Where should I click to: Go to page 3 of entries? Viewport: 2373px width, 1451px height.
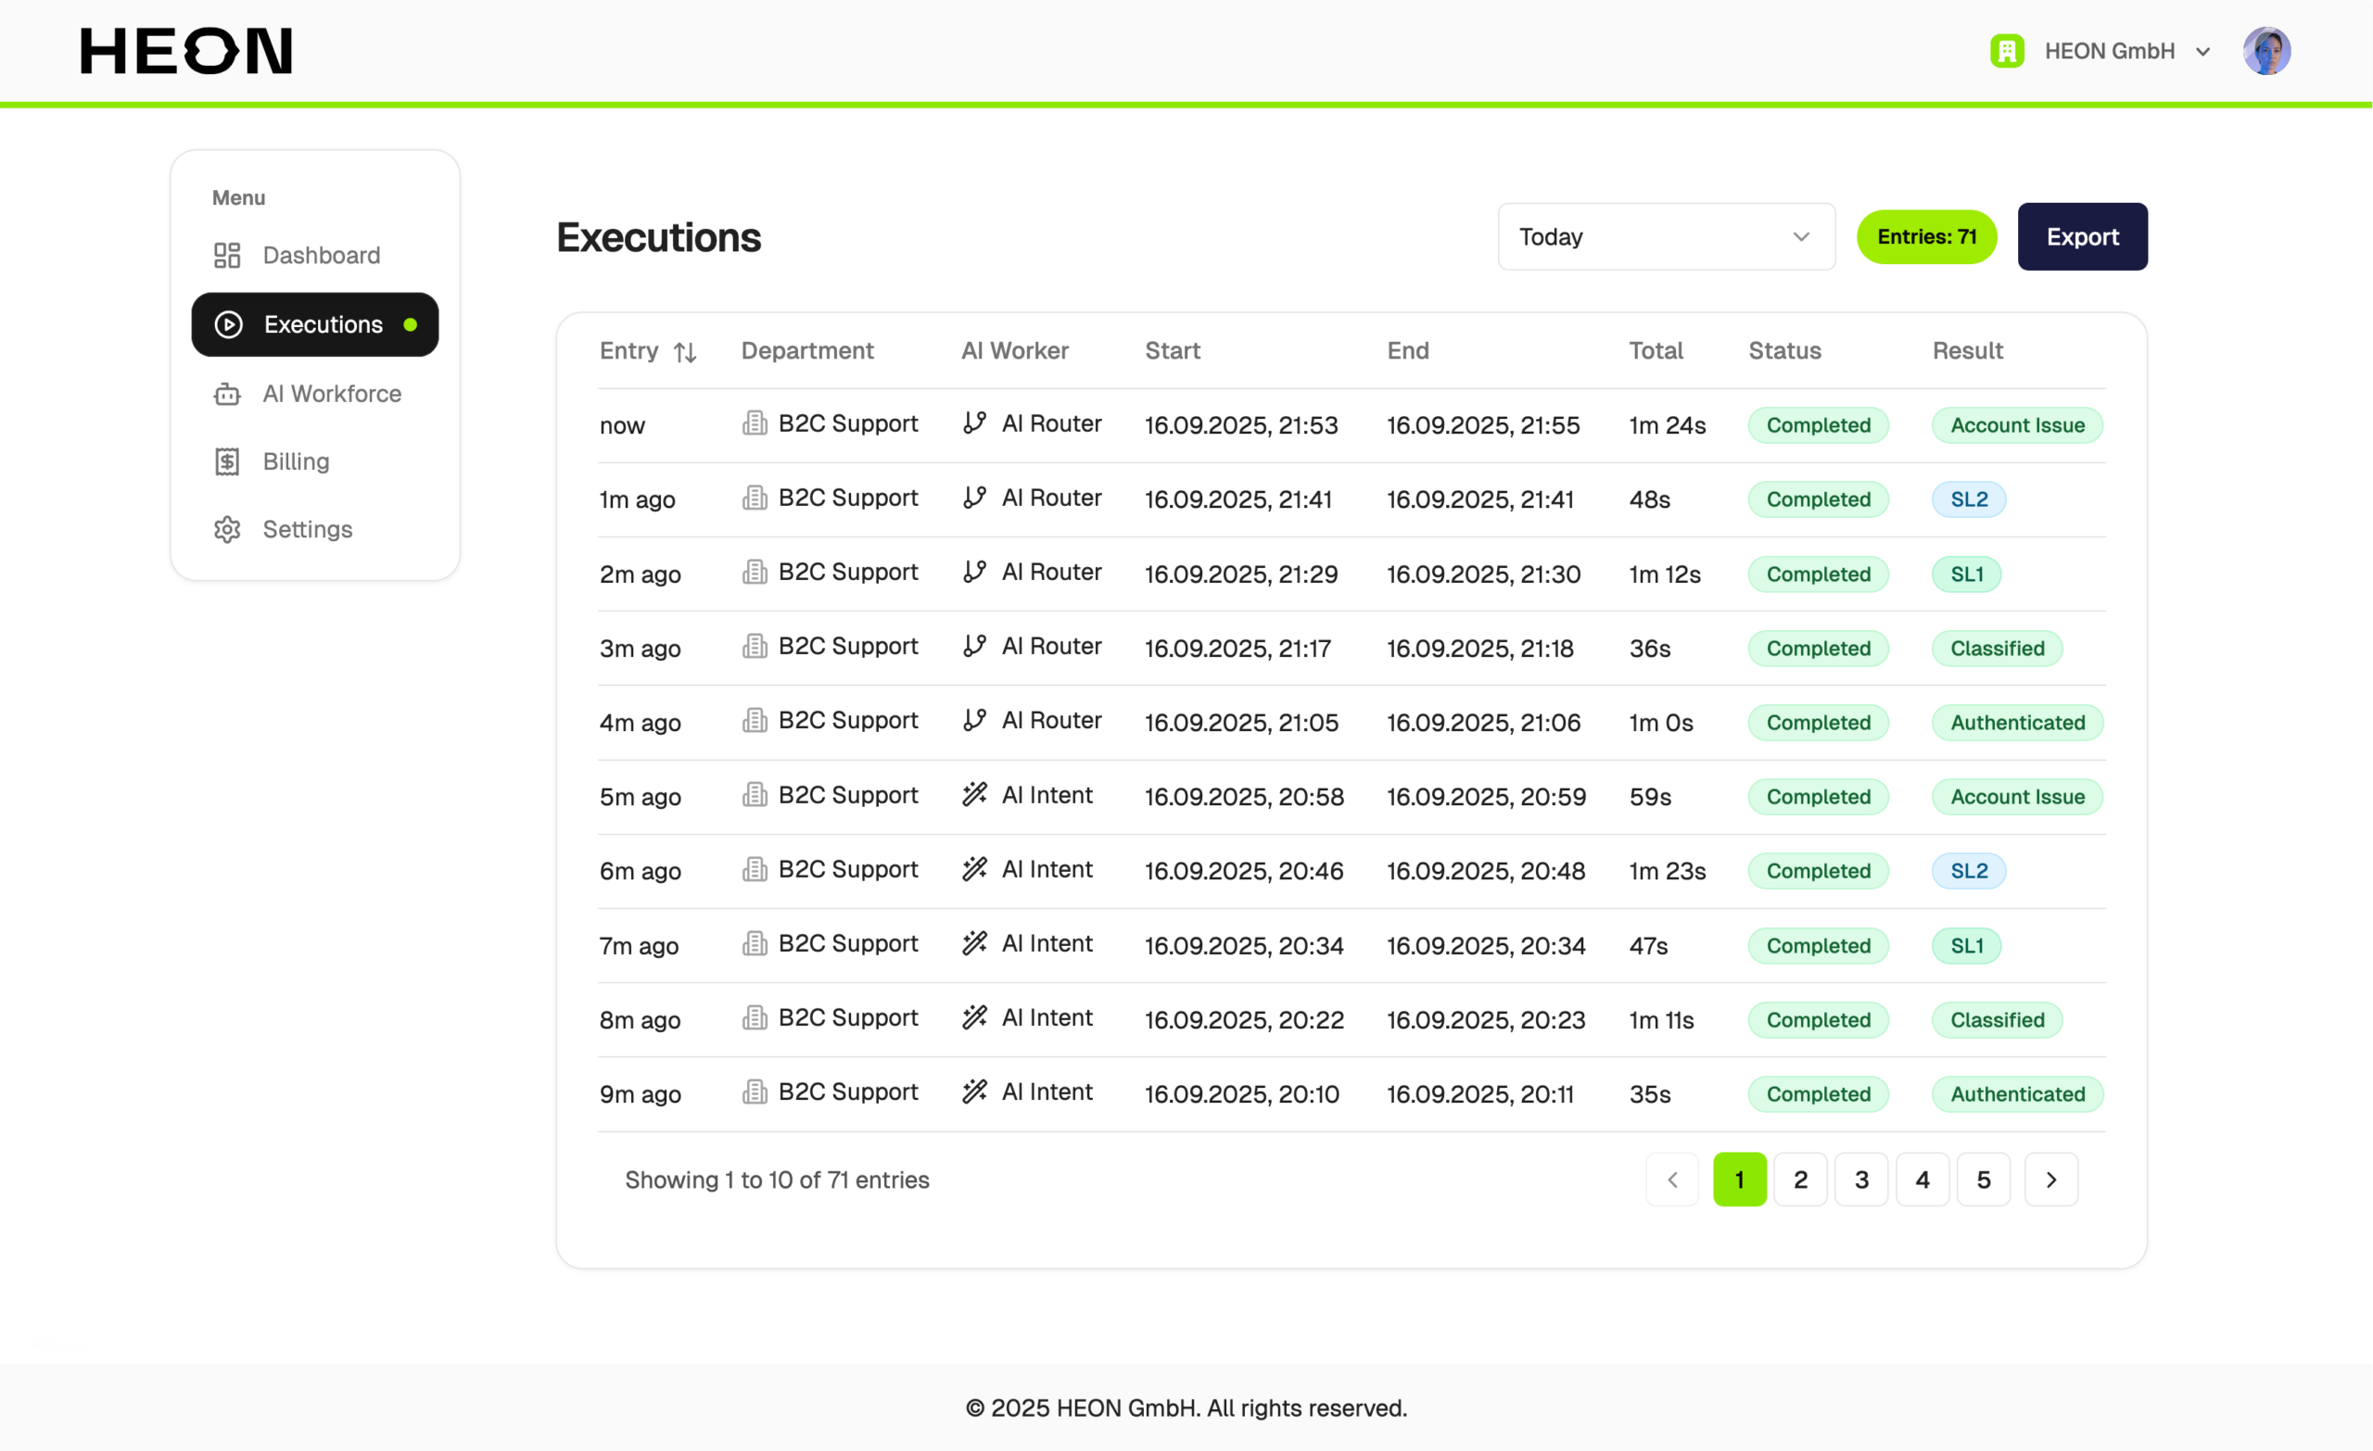click(1861, 1180)
